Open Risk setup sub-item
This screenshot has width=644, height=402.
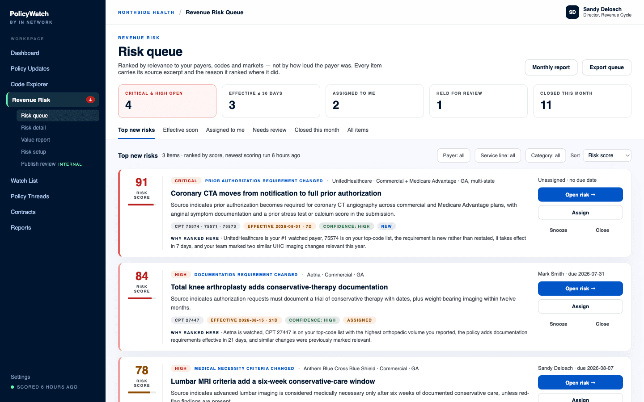(x=34, y=152)
